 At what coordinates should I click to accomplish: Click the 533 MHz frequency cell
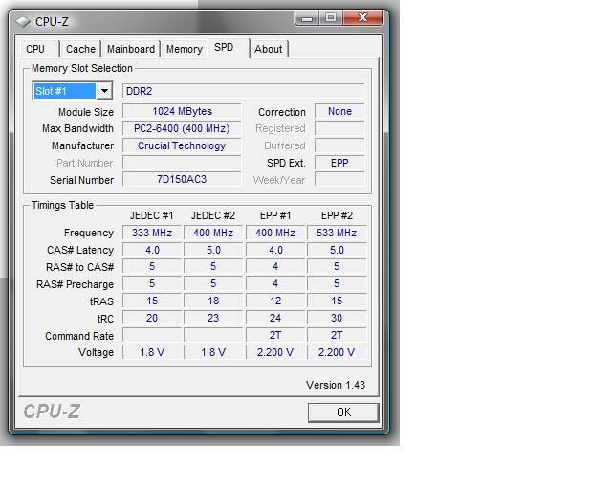[337, 233]
